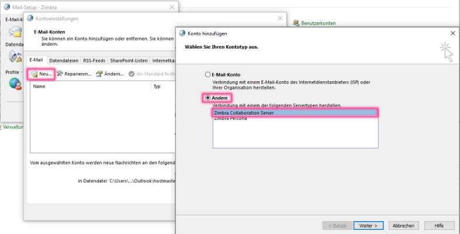Click the Datendateien icon in Mail-Setup
The height and width of the screenshot is (234, 460).
pos(15,56)
